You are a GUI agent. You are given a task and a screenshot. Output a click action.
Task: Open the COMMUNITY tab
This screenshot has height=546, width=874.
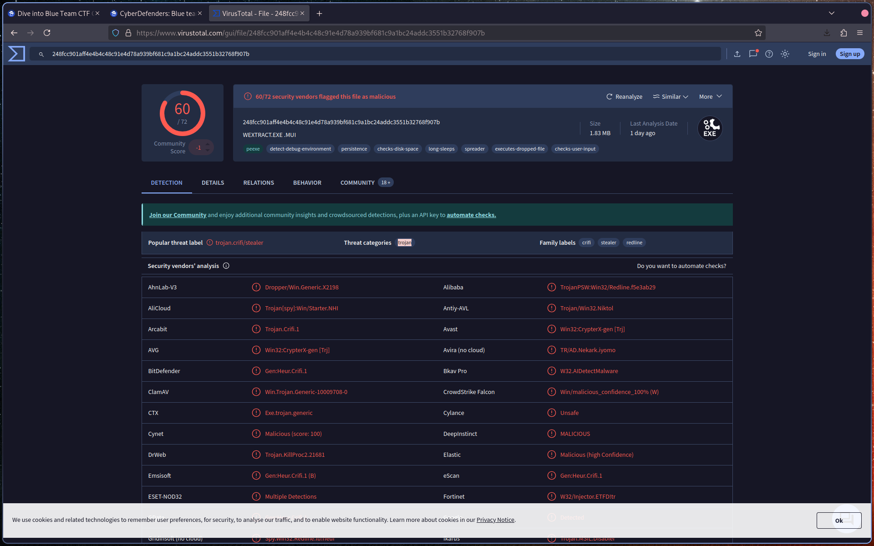(366, 183)
